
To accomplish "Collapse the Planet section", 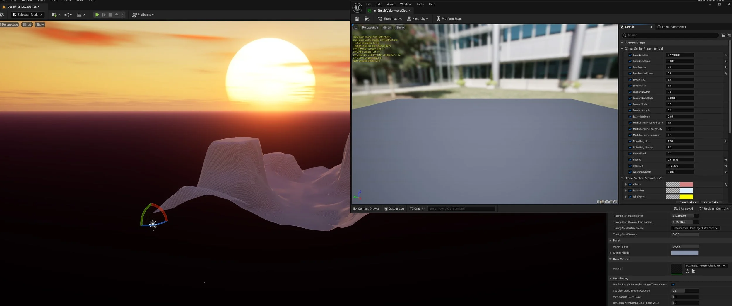I will tap(610, 240).
